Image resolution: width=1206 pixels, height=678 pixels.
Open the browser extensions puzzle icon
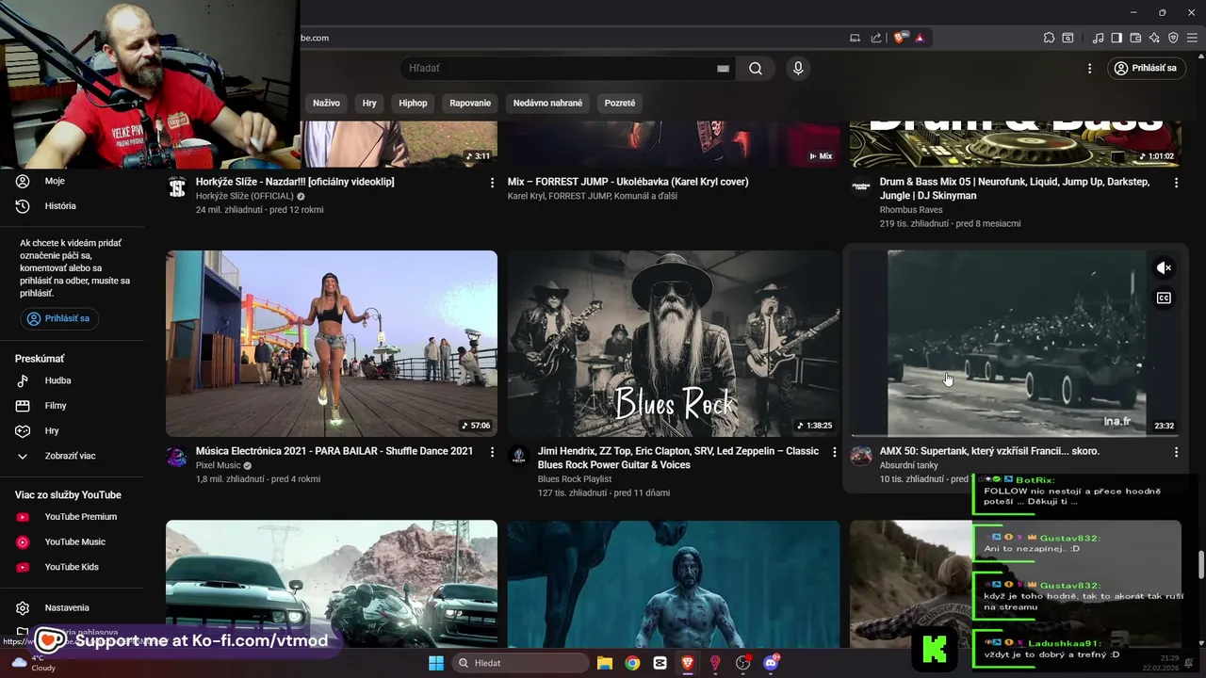[x=1049, y=38]
